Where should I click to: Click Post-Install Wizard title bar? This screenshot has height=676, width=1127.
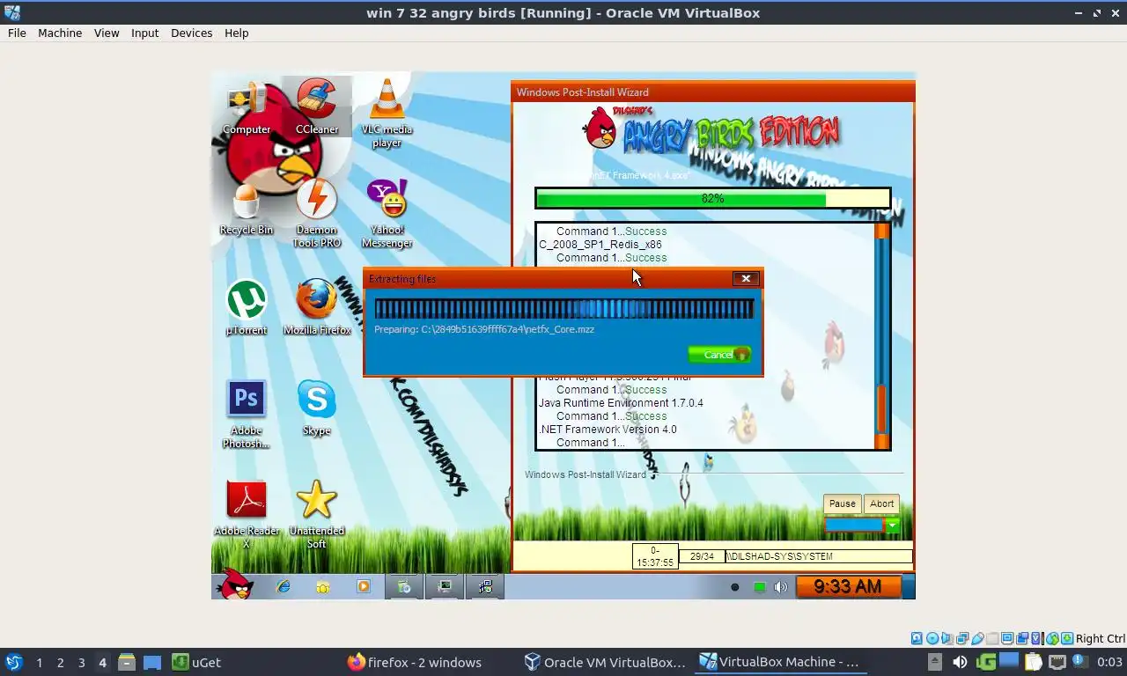click(x=713, y=92)
